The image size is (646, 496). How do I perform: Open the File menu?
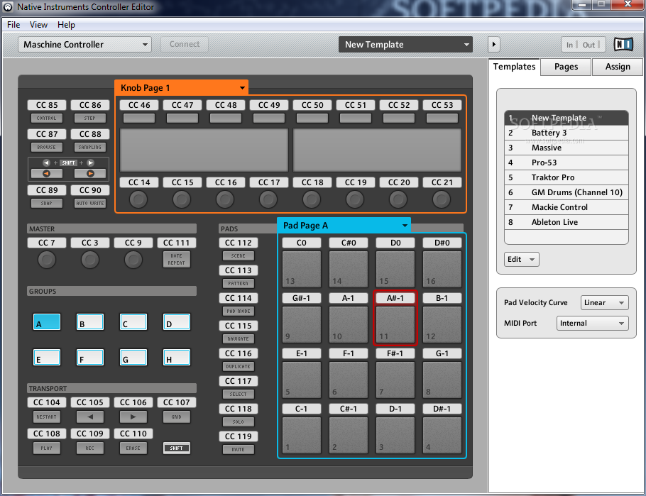click(x=13, y=25)
